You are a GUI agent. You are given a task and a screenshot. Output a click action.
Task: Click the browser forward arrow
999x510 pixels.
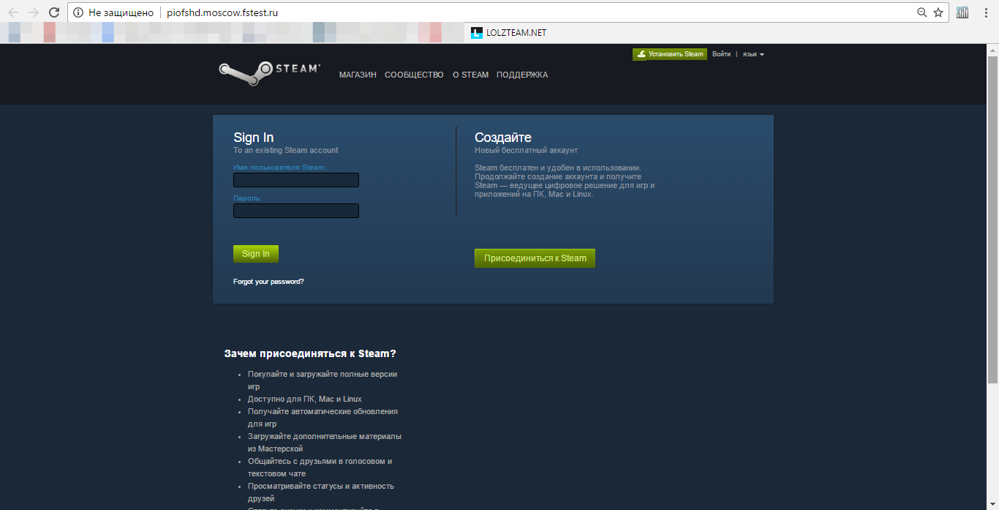[x=34, y=12]
